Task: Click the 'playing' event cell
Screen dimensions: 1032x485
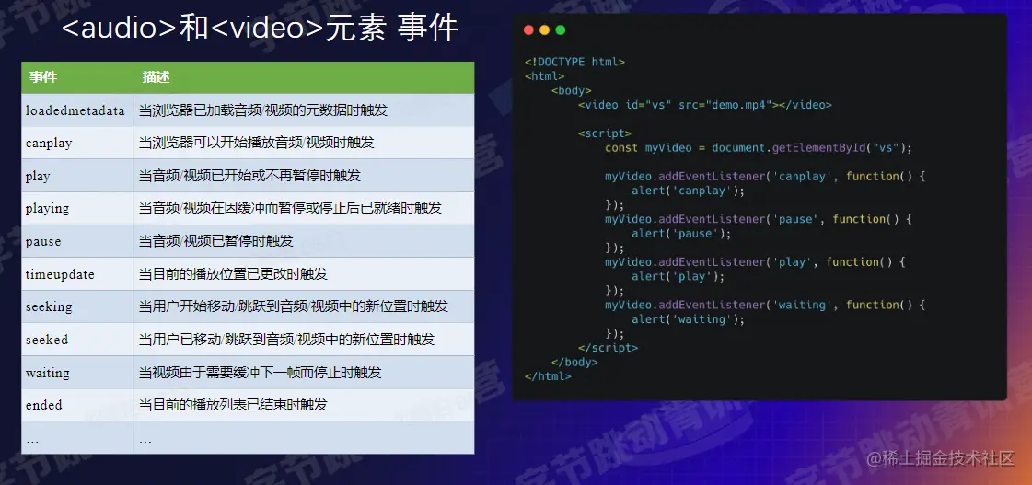Action: click(77, 208)
